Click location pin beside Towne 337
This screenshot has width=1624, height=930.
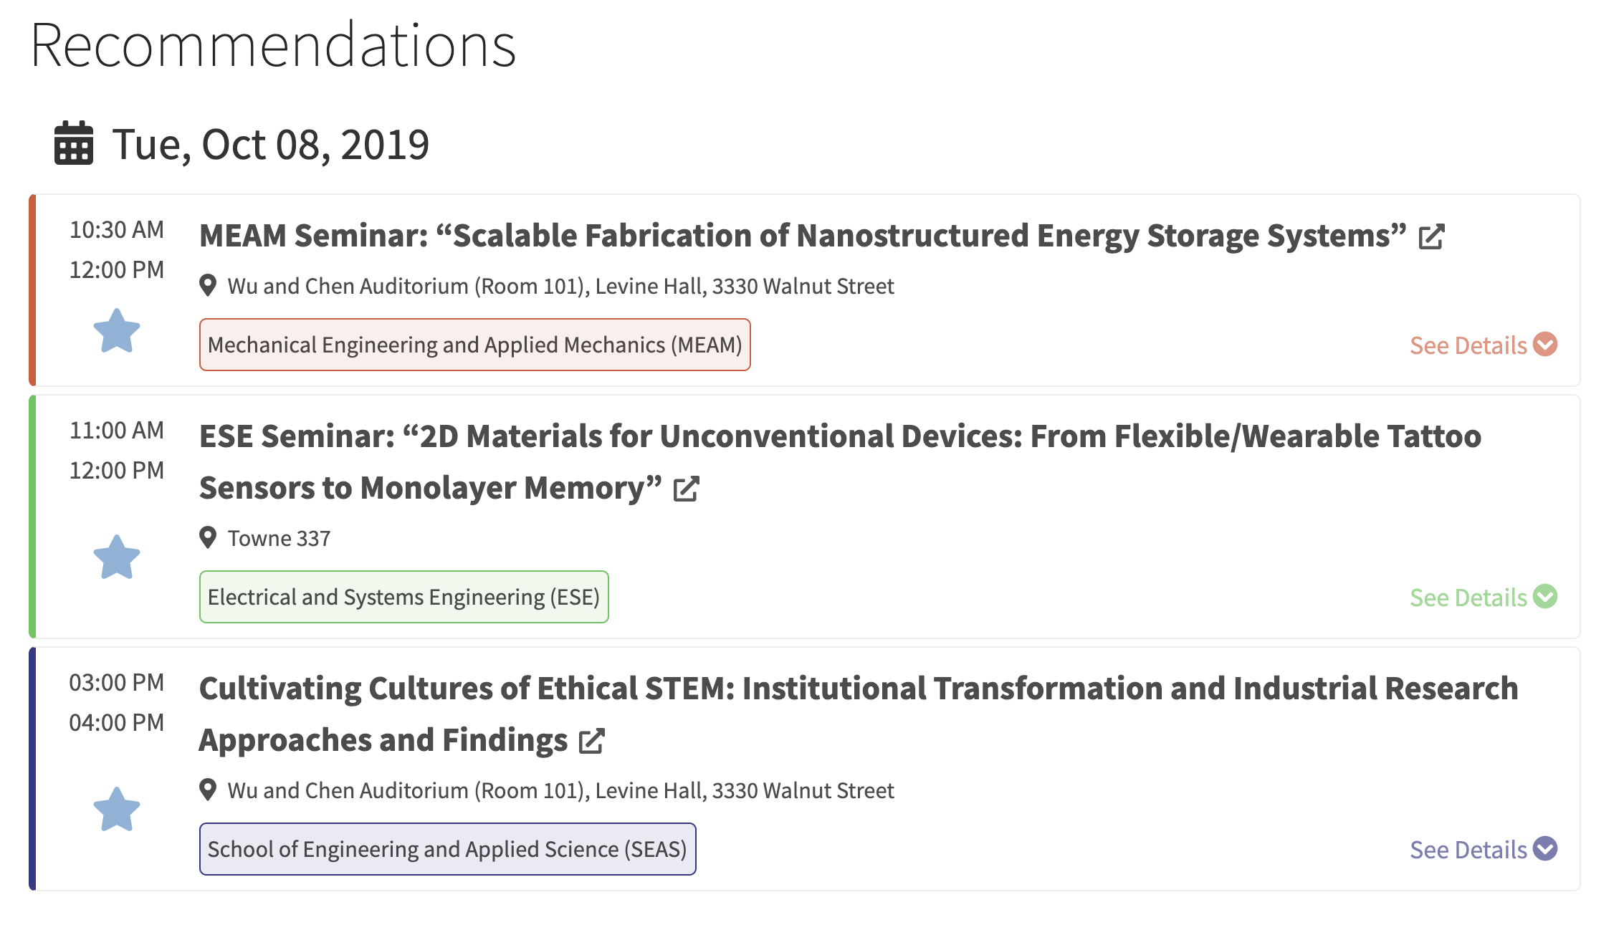pos(208,537)
